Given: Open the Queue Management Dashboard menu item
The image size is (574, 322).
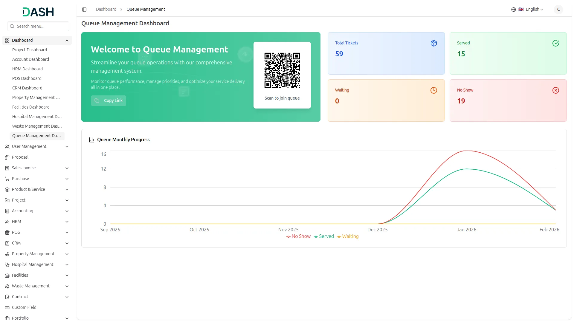Looking at the screenshot, I should tap(36, 136).
